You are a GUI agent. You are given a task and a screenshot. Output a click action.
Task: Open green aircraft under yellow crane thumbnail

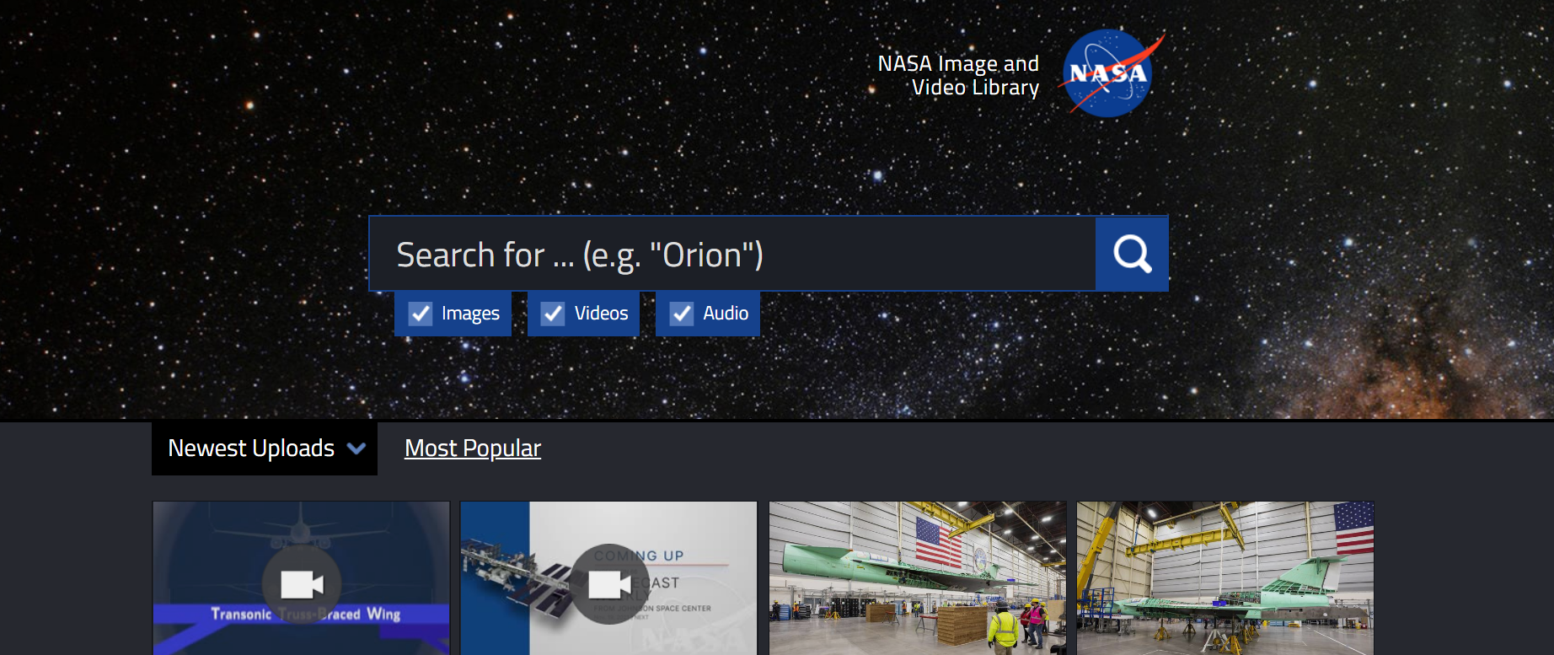1225,578
